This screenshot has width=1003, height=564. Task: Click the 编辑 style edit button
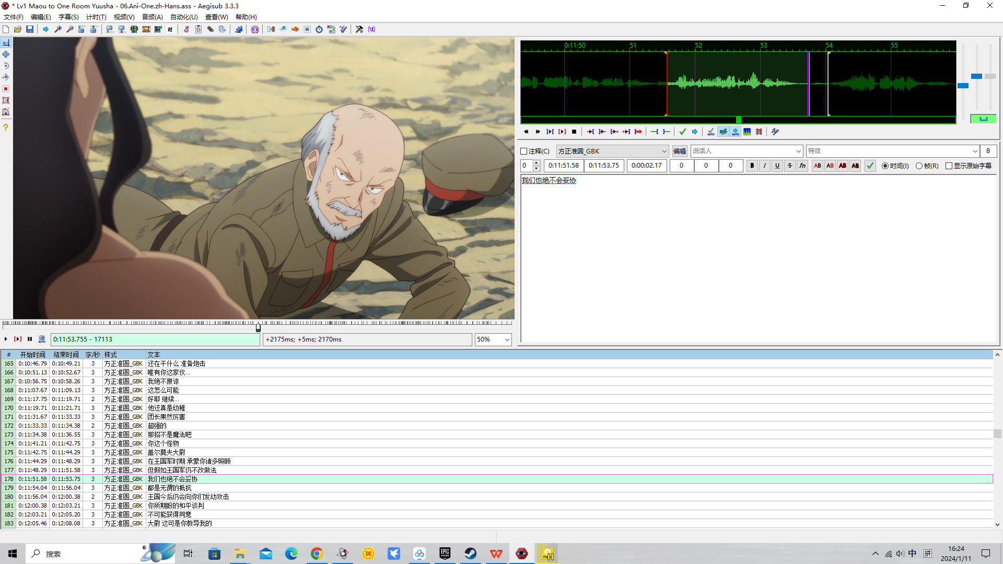(680, 151)
